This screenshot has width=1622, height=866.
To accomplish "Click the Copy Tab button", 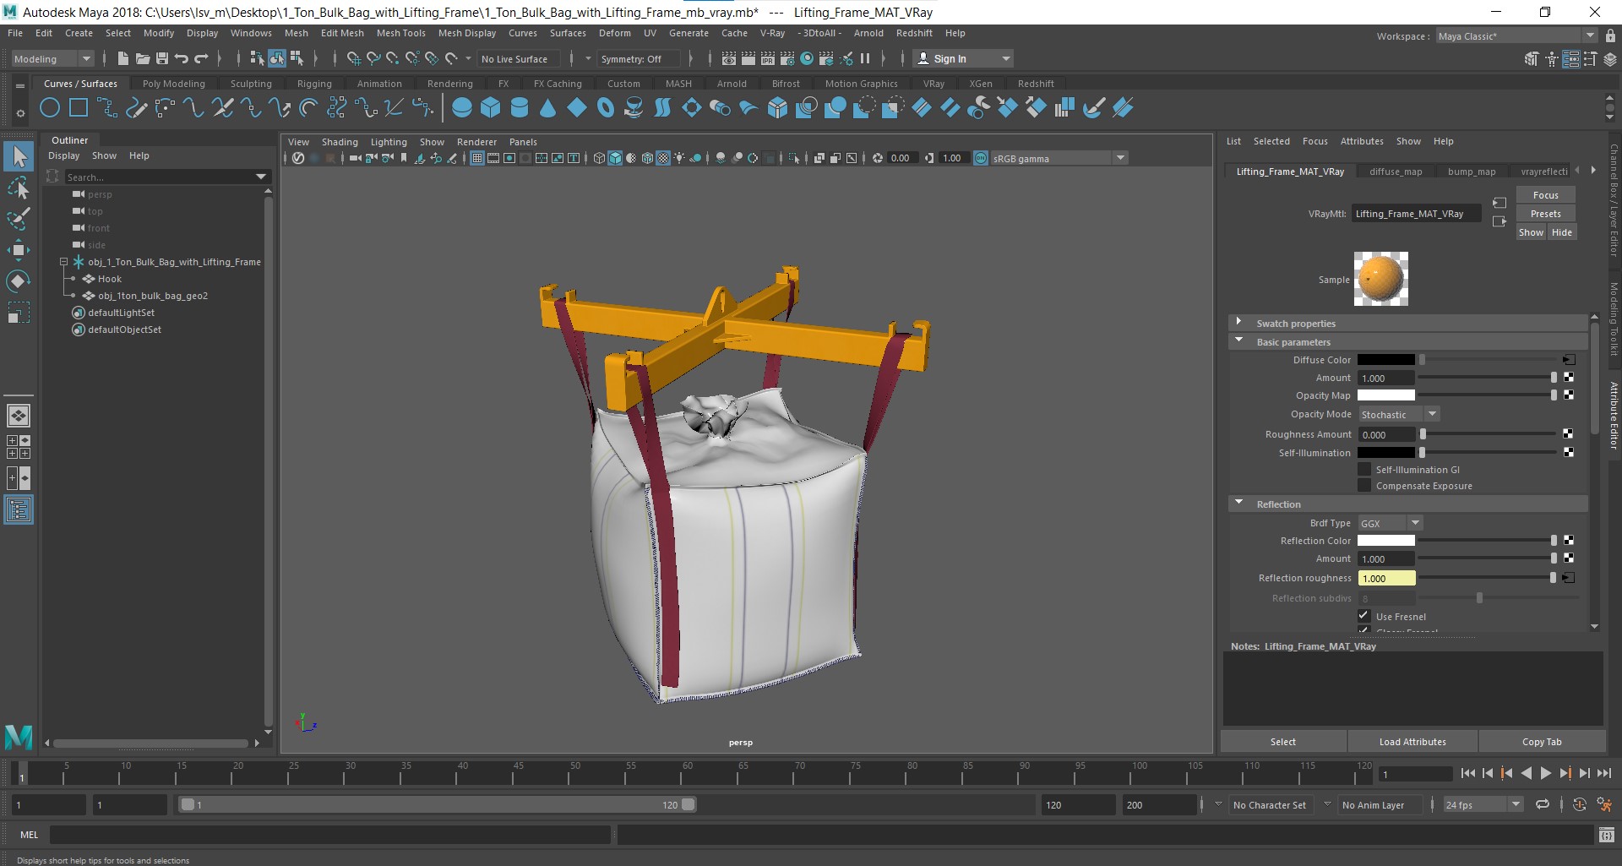I will tap(1542, 742).
